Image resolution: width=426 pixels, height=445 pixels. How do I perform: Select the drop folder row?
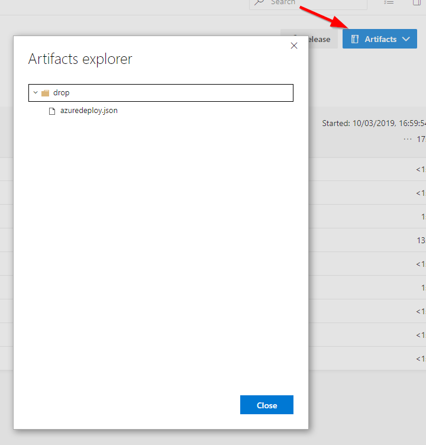(x=160, y=93)
